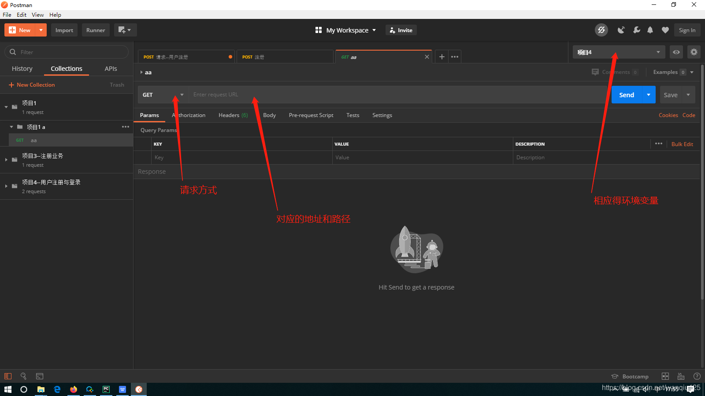Image resolution: width=705 pixels, height=396 pixels.
Task: Open the Send button dropdown arrow
Action: [649, 95]
